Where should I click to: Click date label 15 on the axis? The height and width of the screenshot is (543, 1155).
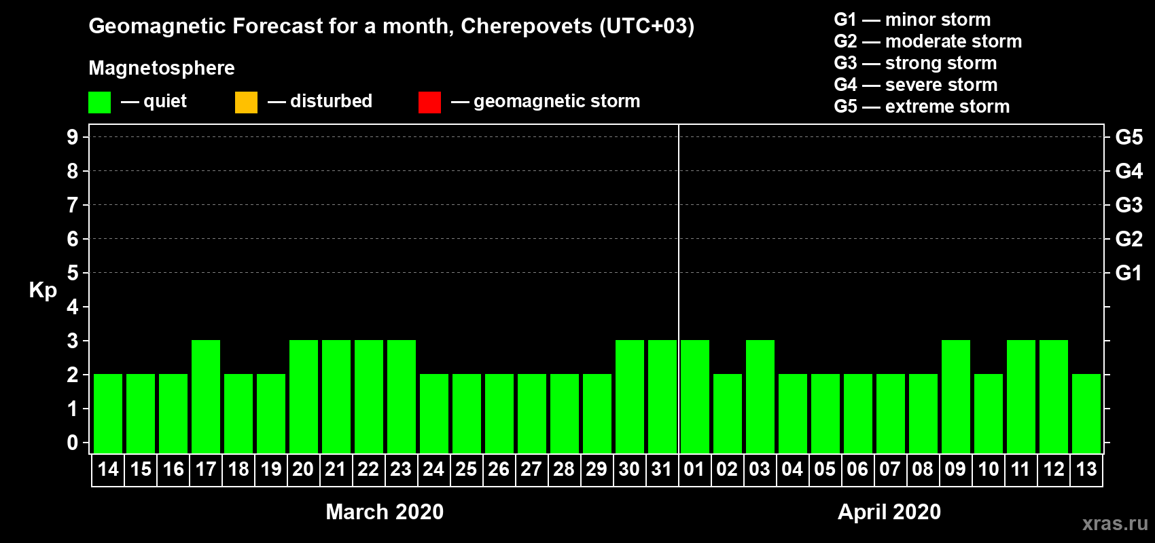141,469
